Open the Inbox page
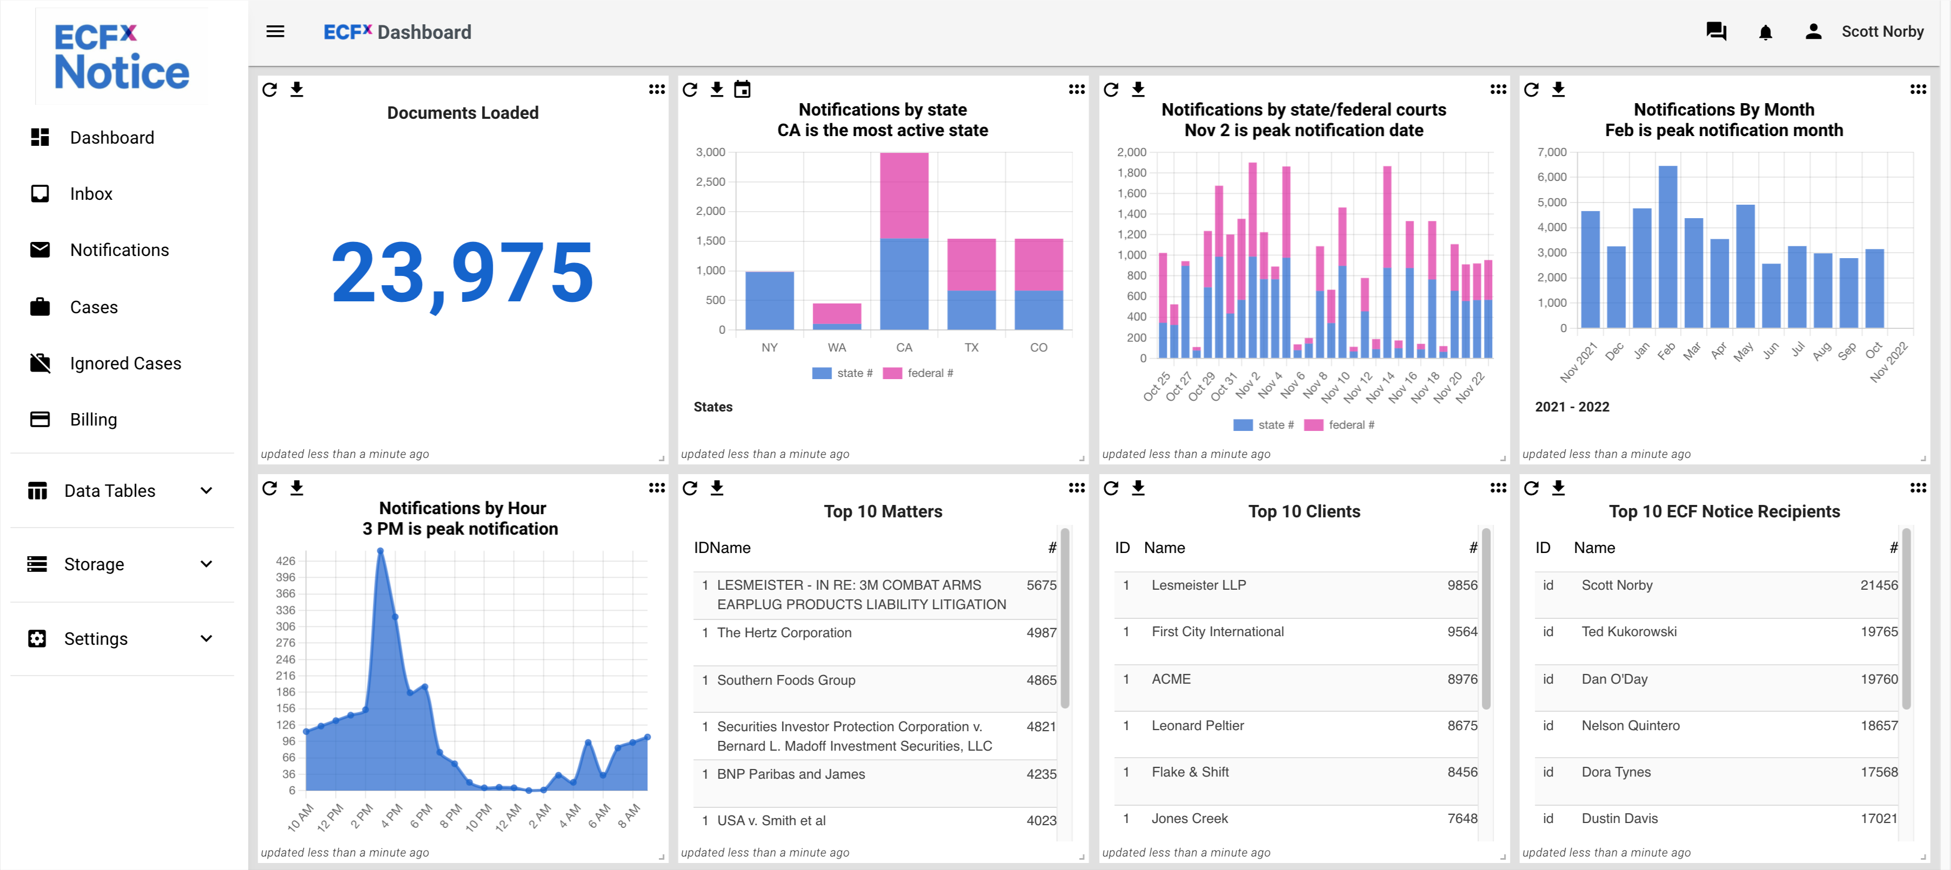Viewport: 1951px width, 870px height. pyautogui.click(x=91, y=194)
